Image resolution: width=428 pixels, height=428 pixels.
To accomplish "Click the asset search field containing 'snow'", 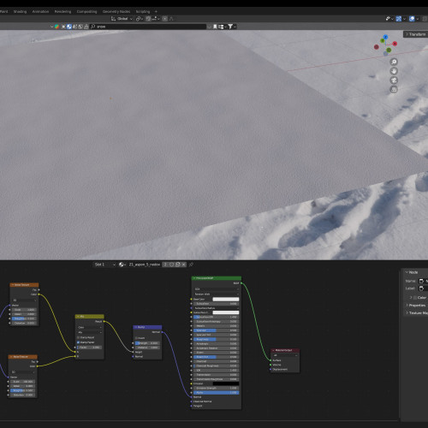I will [x=148, y=27].
